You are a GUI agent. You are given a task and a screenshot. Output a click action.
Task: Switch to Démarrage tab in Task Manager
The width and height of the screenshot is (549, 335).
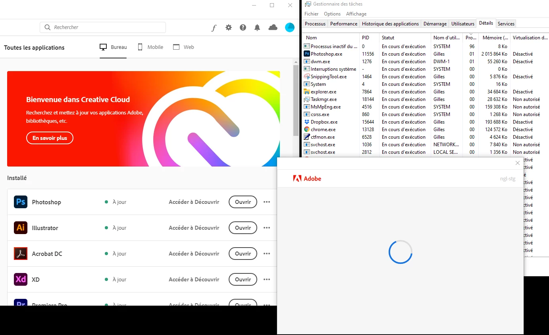(435, 24)
